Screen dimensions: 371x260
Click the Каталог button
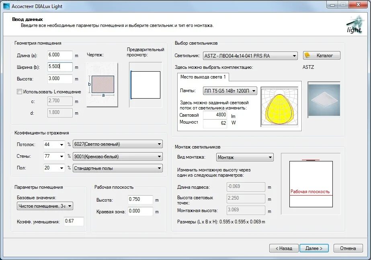322,56
